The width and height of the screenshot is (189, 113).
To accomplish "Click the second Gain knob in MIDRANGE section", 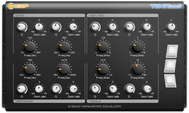I will coord(73,89).
